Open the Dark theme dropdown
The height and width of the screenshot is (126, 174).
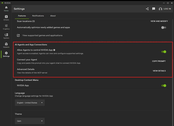point(30,121)
